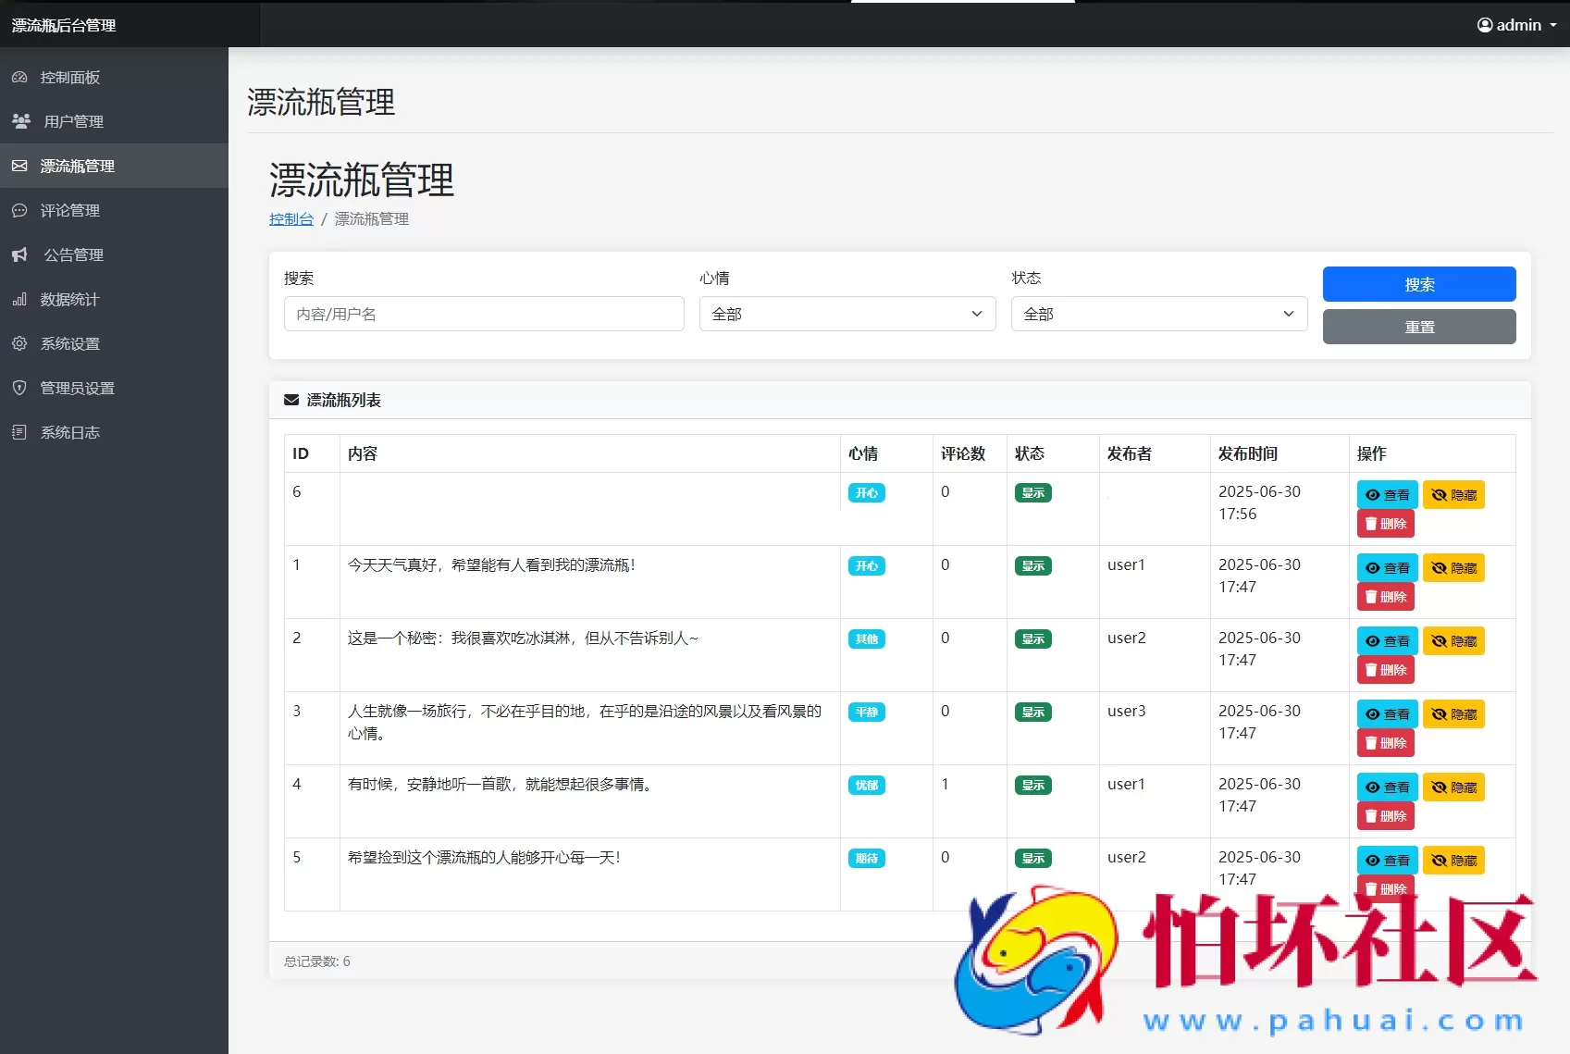
Task: Hide user2's secret ice cream bottle
Action: click(1453, 640)
